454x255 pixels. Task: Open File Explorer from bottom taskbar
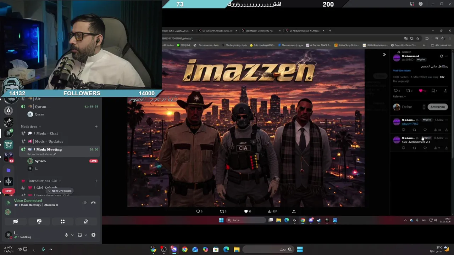point(237,249)
